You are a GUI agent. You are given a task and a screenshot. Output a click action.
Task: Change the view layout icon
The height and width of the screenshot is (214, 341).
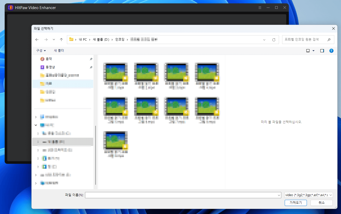point(308,51)
